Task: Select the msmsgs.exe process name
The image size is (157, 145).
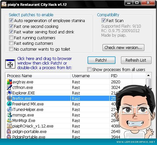Action: click(x=23, y=115)
